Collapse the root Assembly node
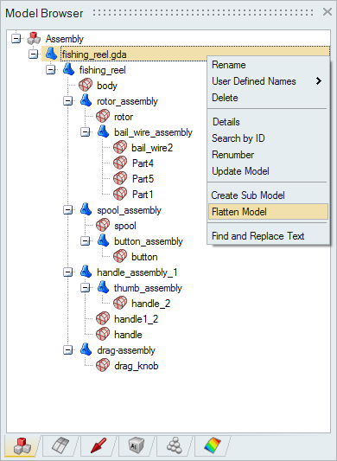Viewport: 337px width, 461px height. tap(16, 39)
